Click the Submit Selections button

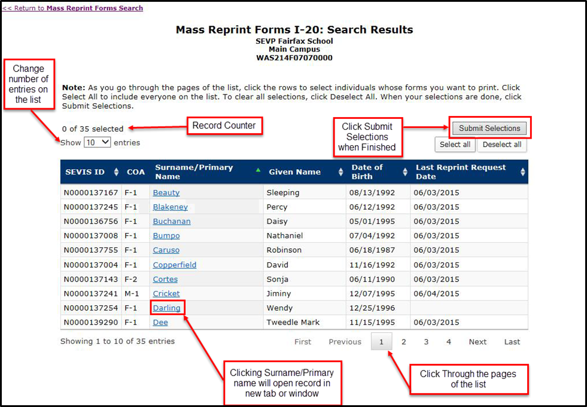[489, 128]
